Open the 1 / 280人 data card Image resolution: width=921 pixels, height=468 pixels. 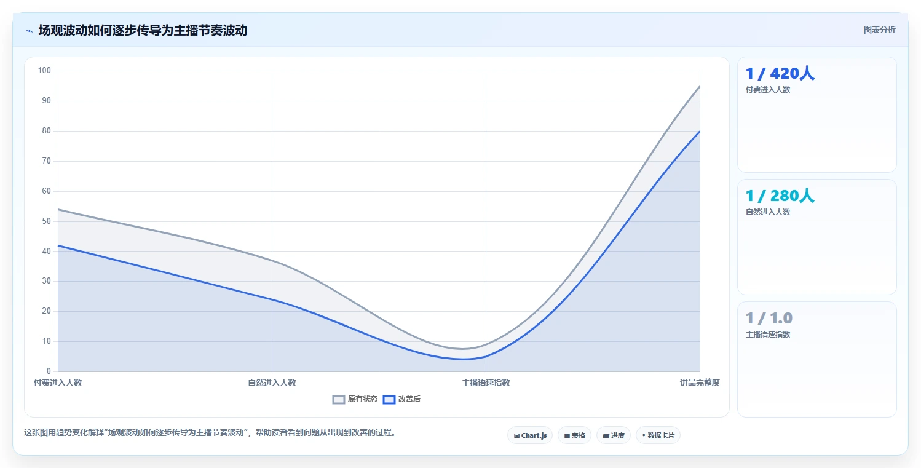[x=817, y=237]
